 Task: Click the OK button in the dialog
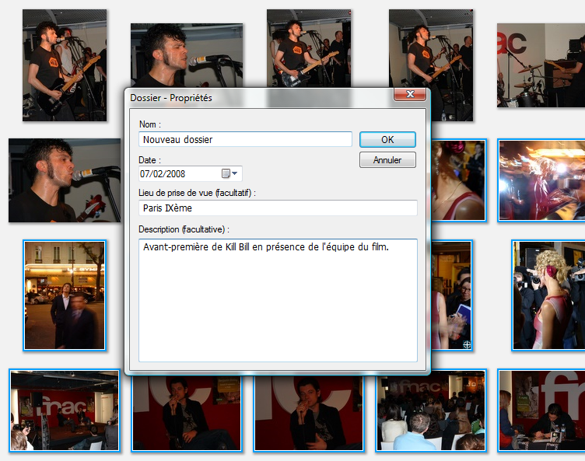(387, 139)
